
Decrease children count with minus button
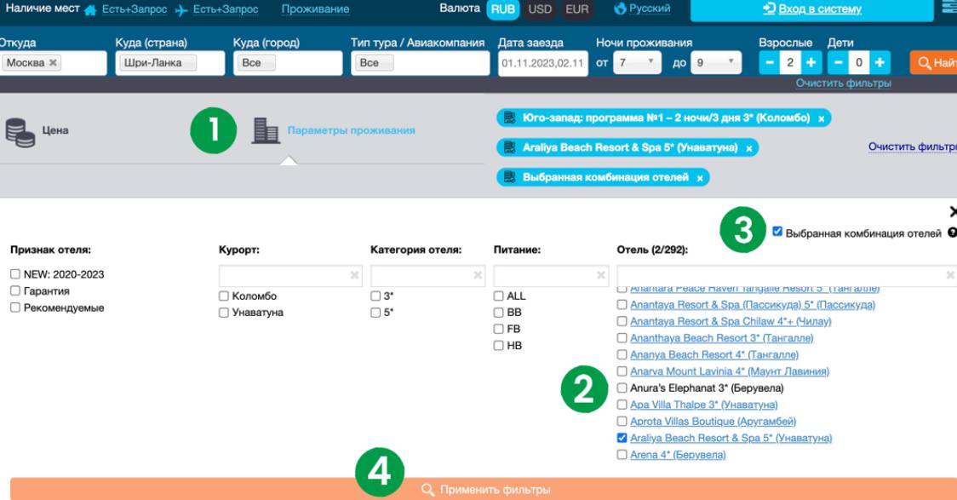click(x=839, y=63)
